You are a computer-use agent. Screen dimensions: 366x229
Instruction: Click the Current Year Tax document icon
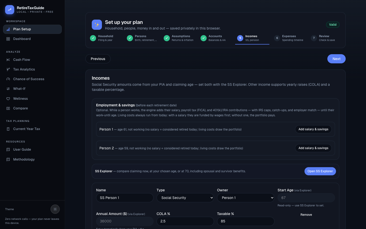[8, 129]
